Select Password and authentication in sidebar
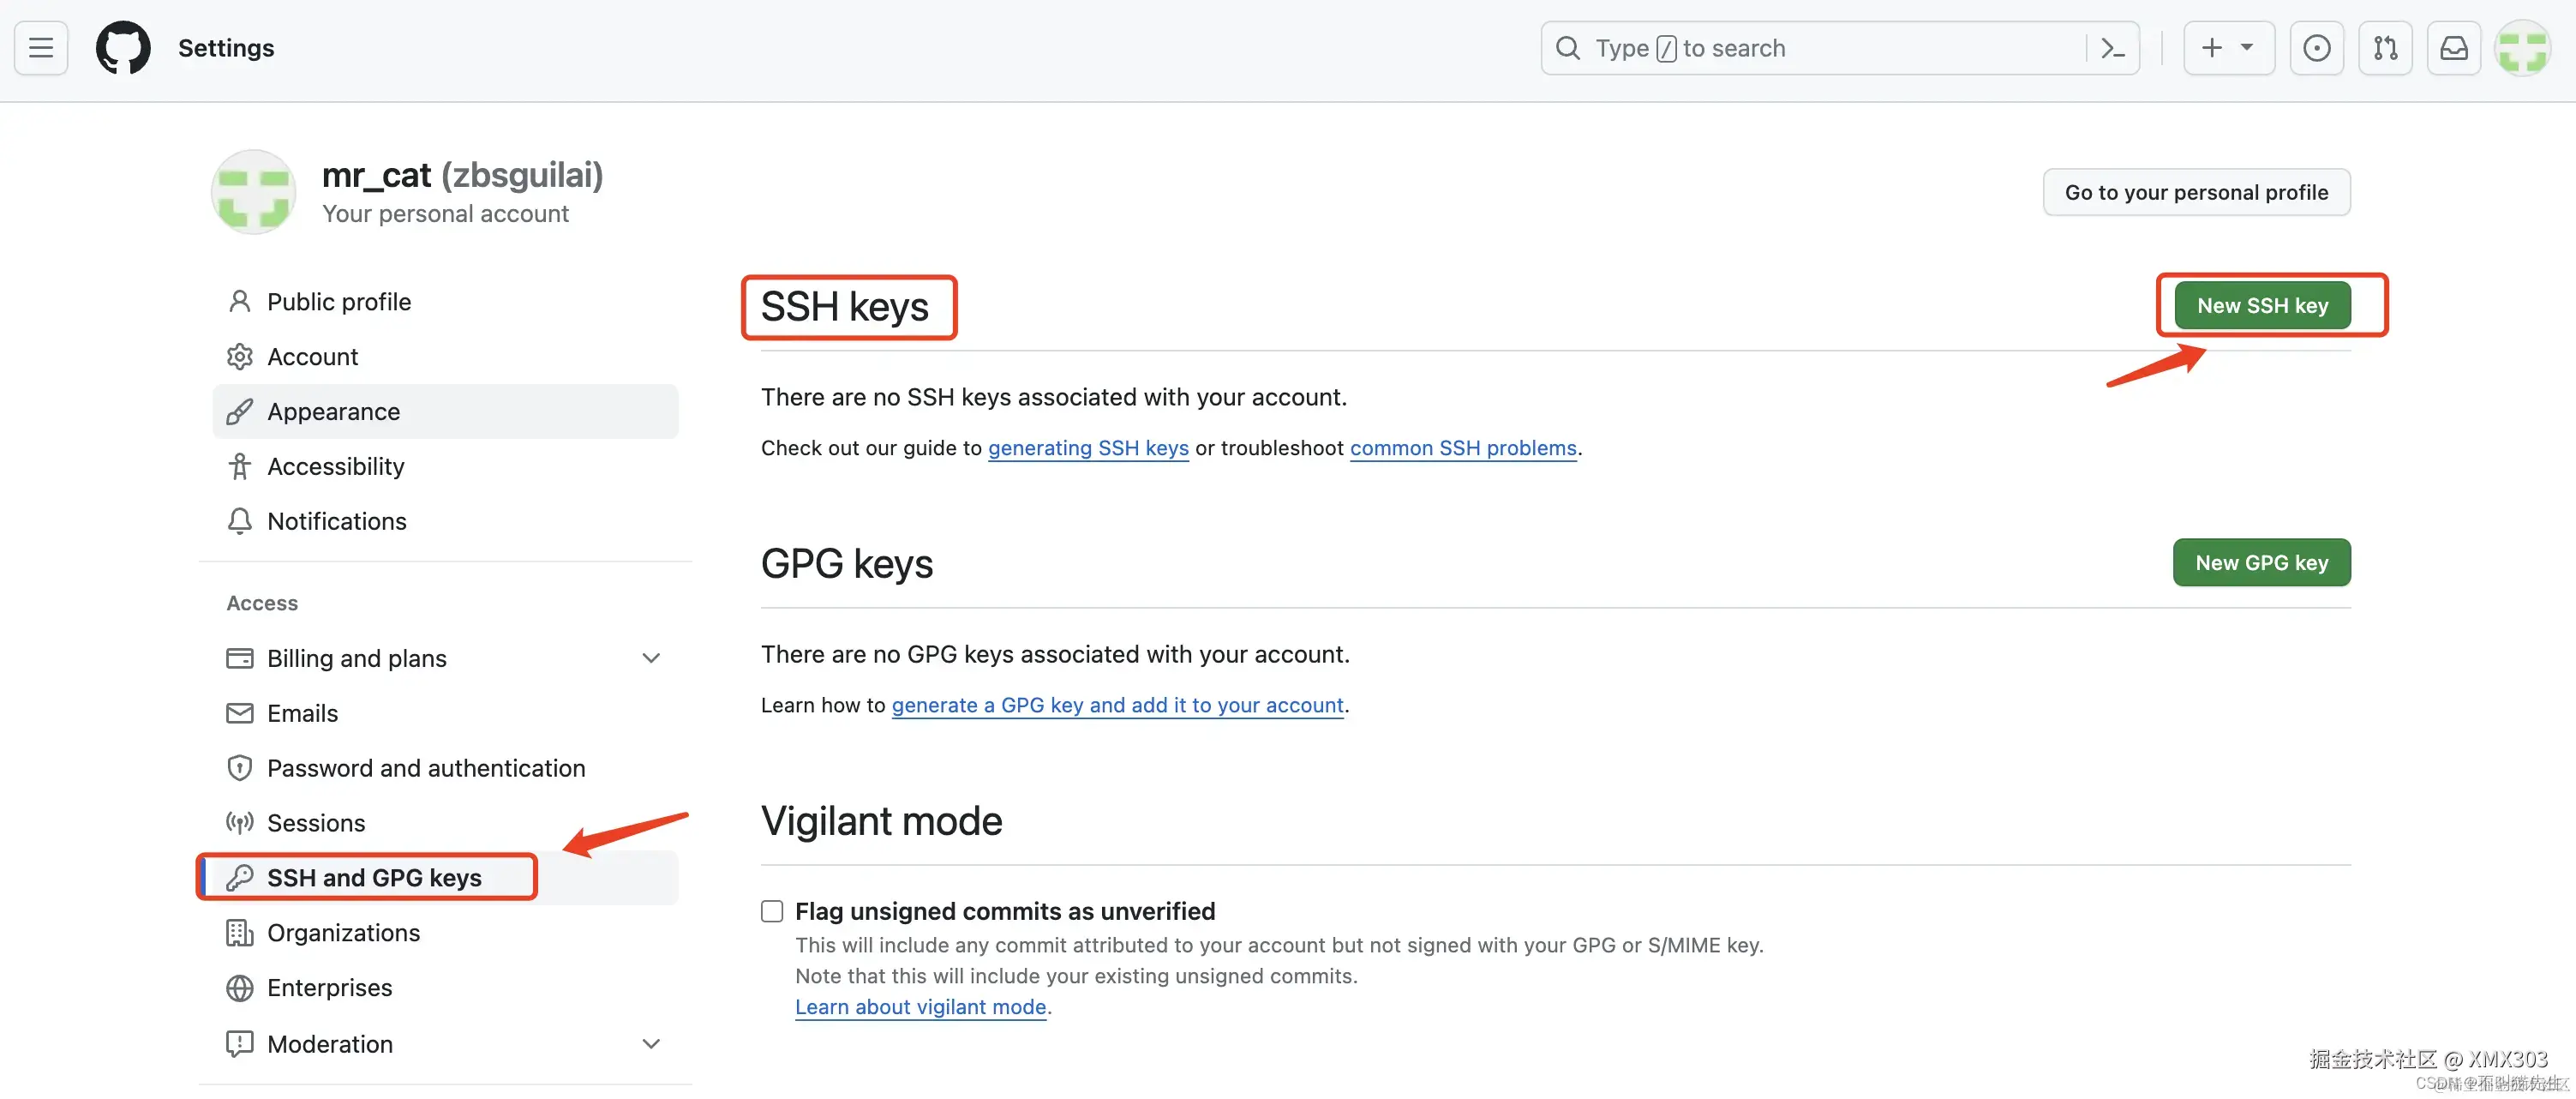The width and height of the screenshot is (2576, 1099). point(426,768)
